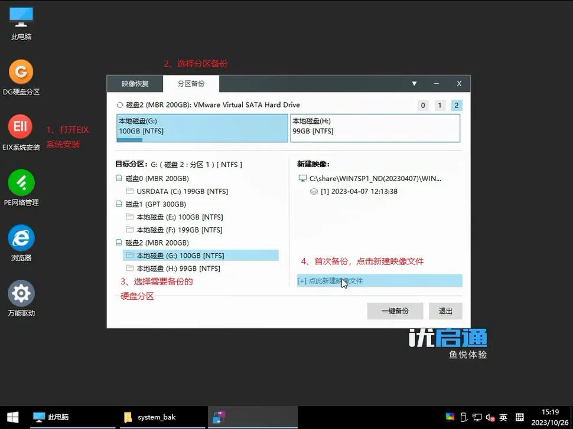Select 本地磁盘 (G:) 100GB tree item

(201, 255)
